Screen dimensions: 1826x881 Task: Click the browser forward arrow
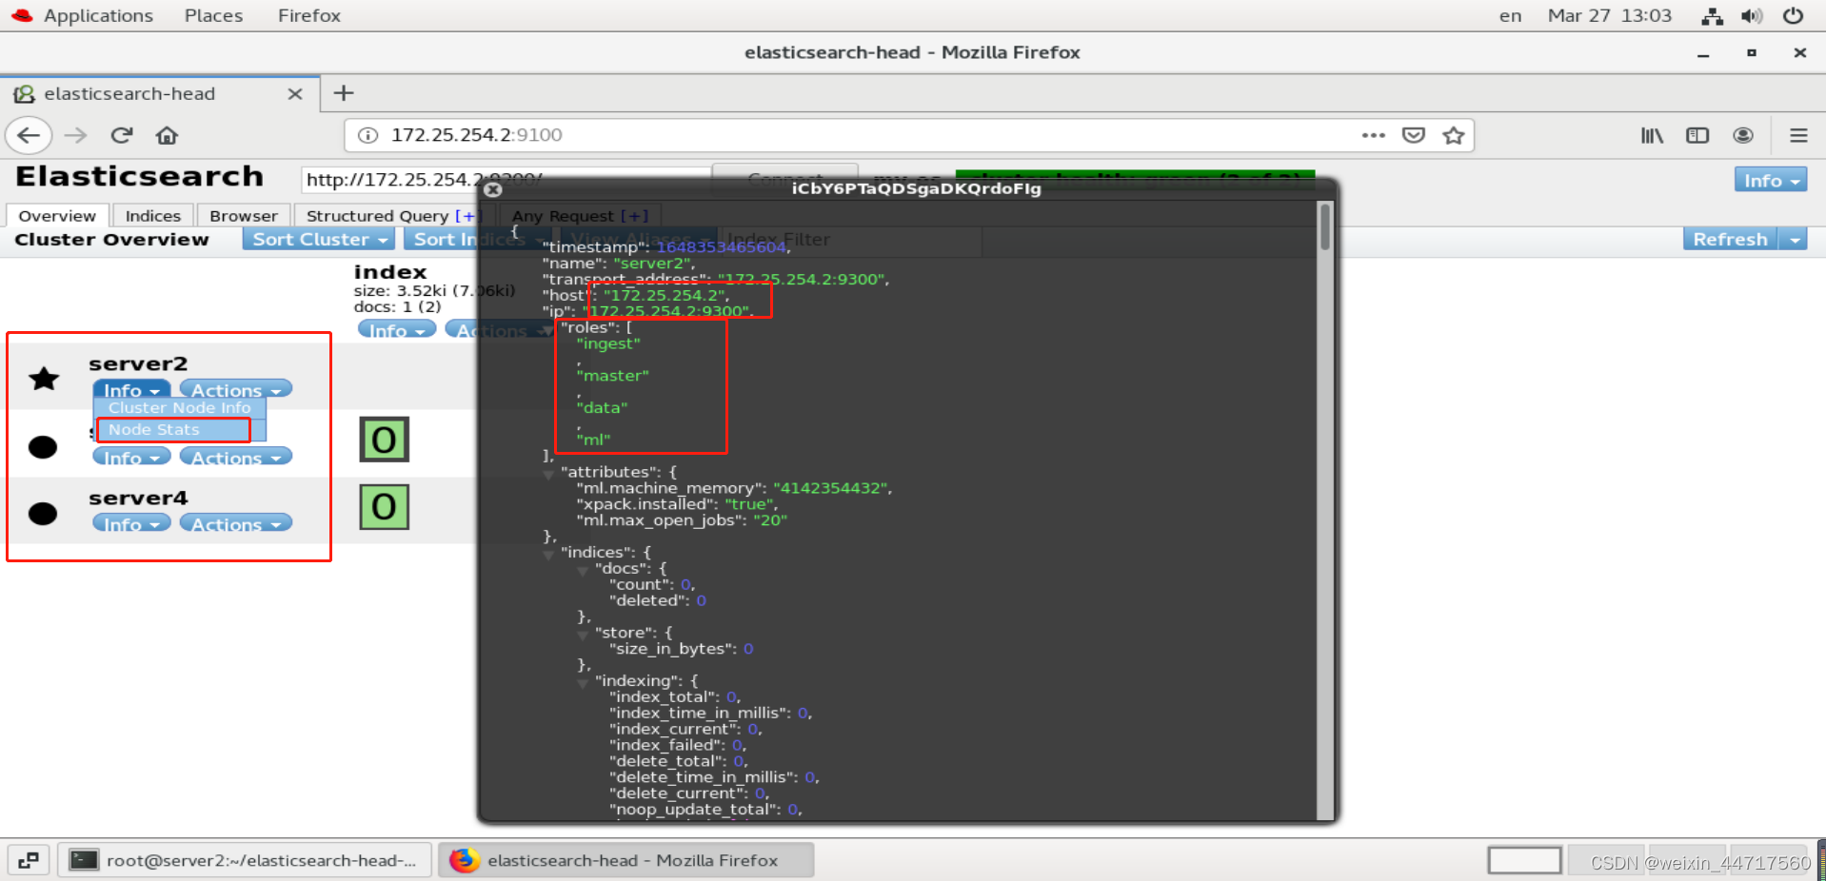click(x=76, y=135)
